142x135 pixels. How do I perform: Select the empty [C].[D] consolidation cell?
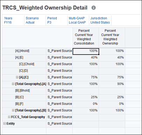tap(86, 71)
